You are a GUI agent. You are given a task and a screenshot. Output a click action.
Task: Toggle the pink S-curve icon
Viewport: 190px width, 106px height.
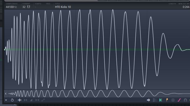coord(179,100)
